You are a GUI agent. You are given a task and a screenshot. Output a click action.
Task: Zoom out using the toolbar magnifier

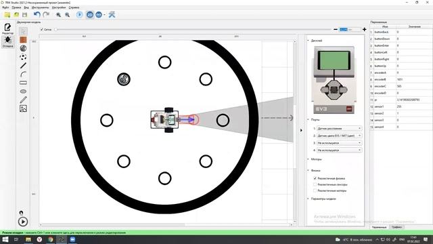[68, 15]
